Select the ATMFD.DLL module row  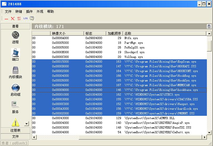click(x=119, y=118)
